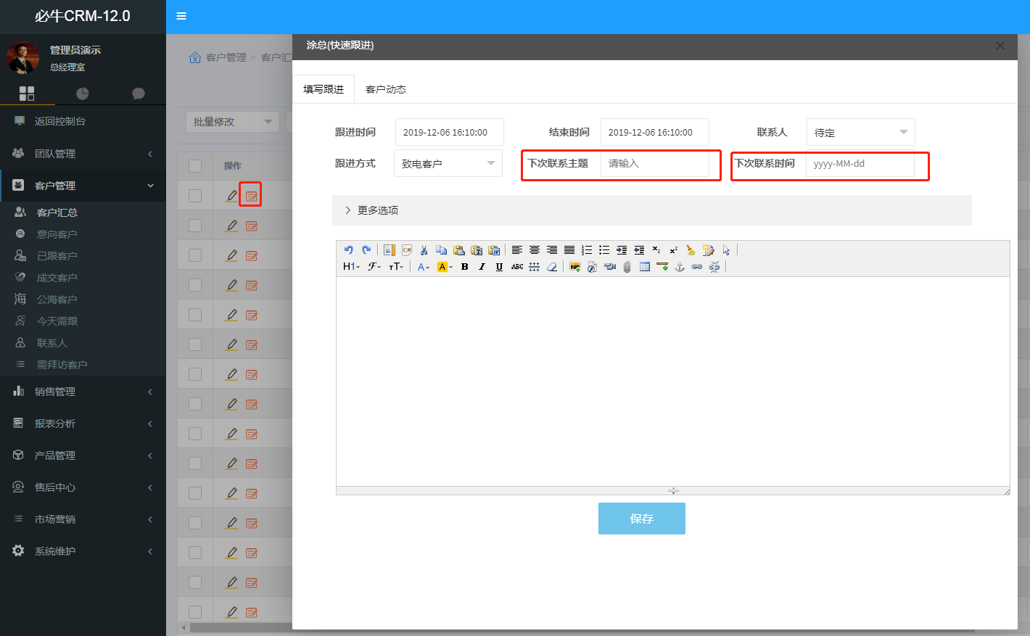Image resolution: width=1030 pixels, height=636 pixels.
Task: Open the font family dropdown
Action: pos(374,267)
